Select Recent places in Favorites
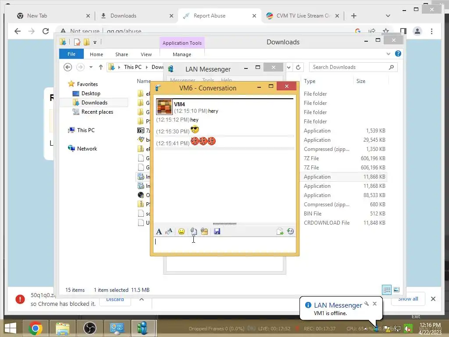449x337 pixels. pyautogui.click(x=97, y=112)
